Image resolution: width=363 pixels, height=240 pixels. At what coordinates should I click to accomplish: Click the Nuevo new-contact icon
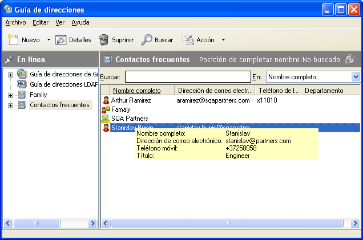(x=13, y=40)
